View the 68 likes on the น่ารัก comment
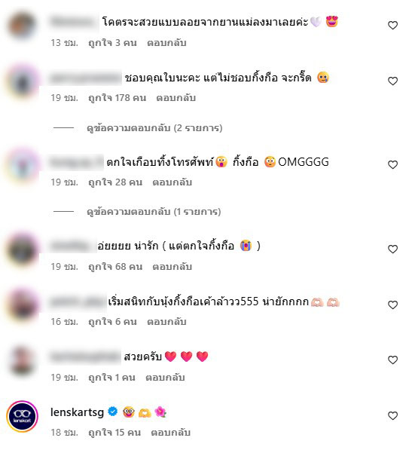The width and height of the screenshot is (406, 450). point(115,267)
